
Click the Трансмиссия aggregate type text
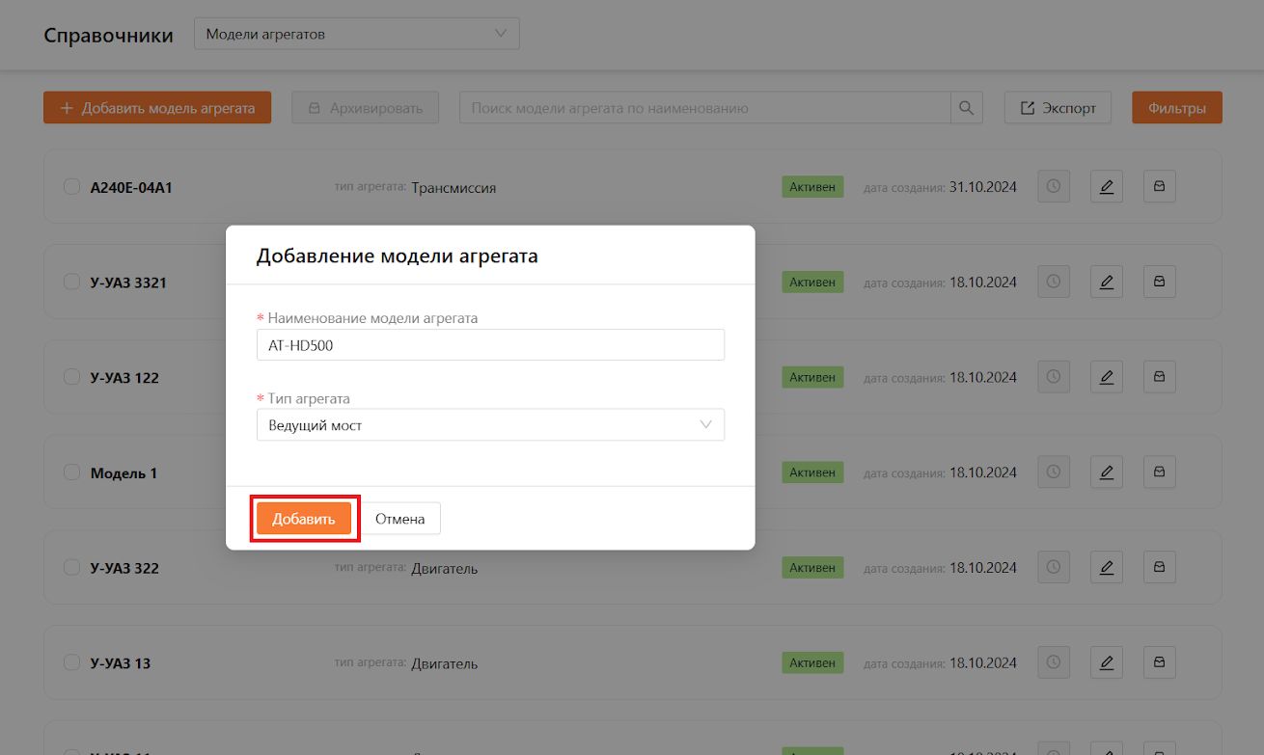[453, 188]
